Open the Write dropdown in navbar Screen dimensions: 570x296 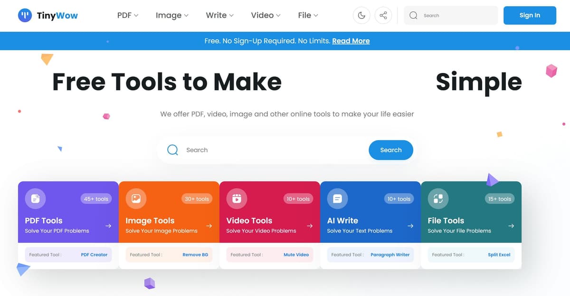click(x=219, y=15)
